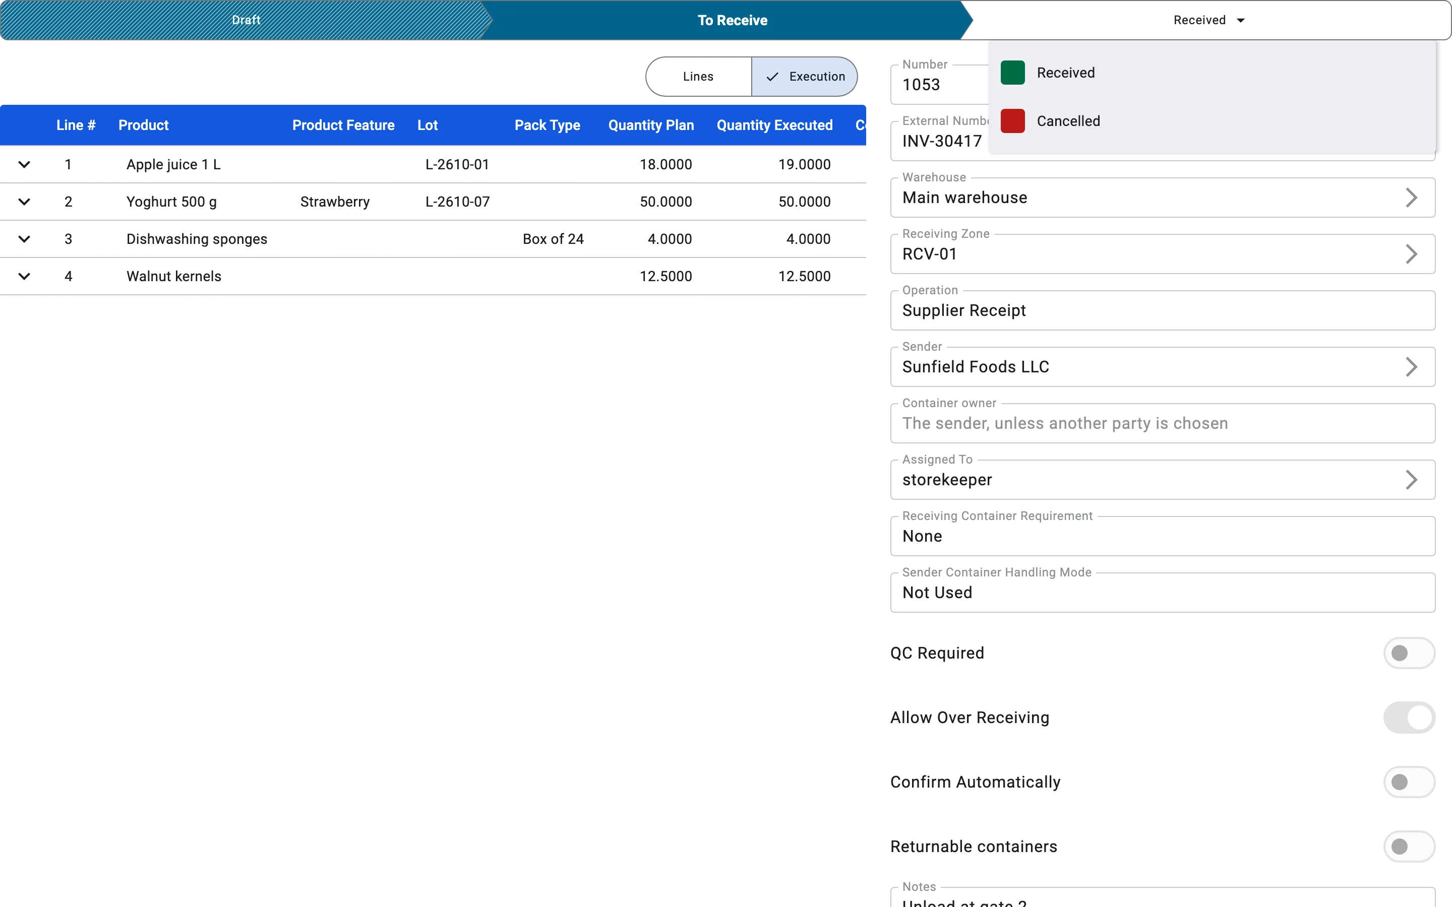Open the Received status dropdown arrow
This screenshot has height=907, width=1452.
tap(1241, 20)
